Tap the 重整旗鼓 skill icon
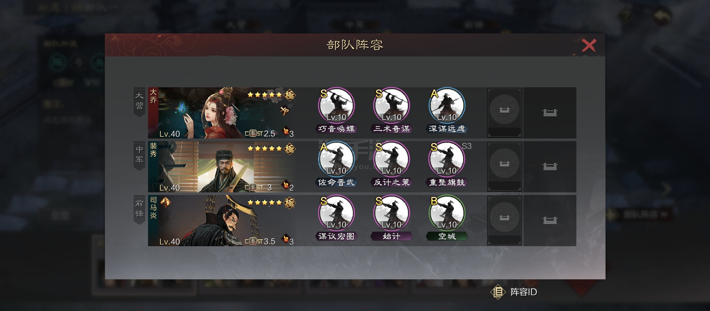The image size is (710, 311). click(447, 160)
